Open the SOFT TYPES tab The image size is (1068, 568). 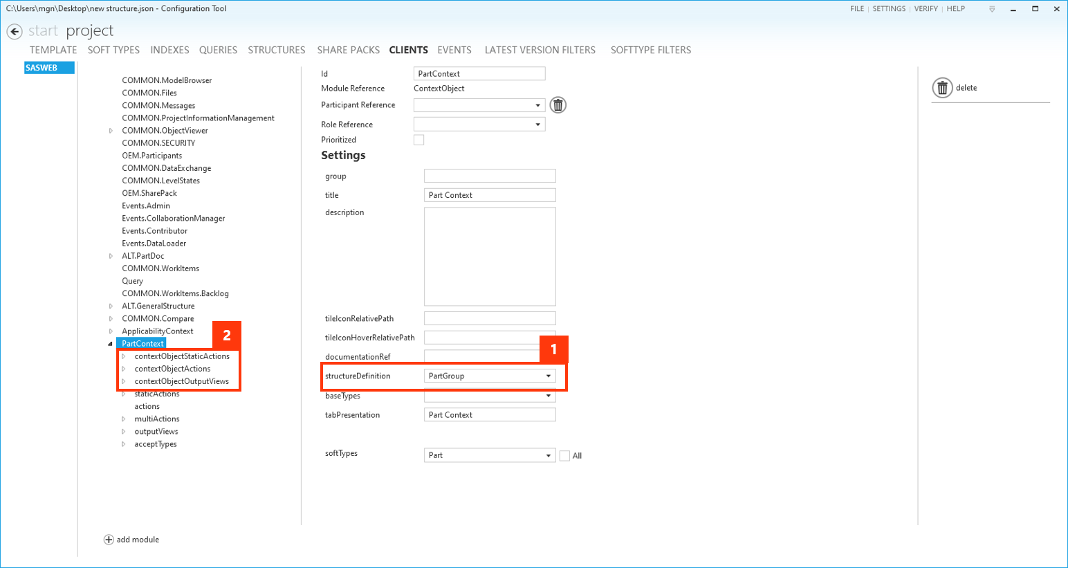click(x=113, y=50)
